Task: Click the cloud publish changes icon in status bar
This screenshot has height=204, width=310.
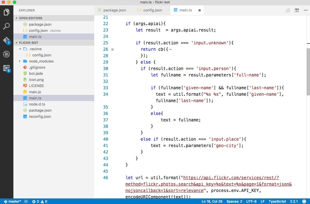Action: coord(26,201)
